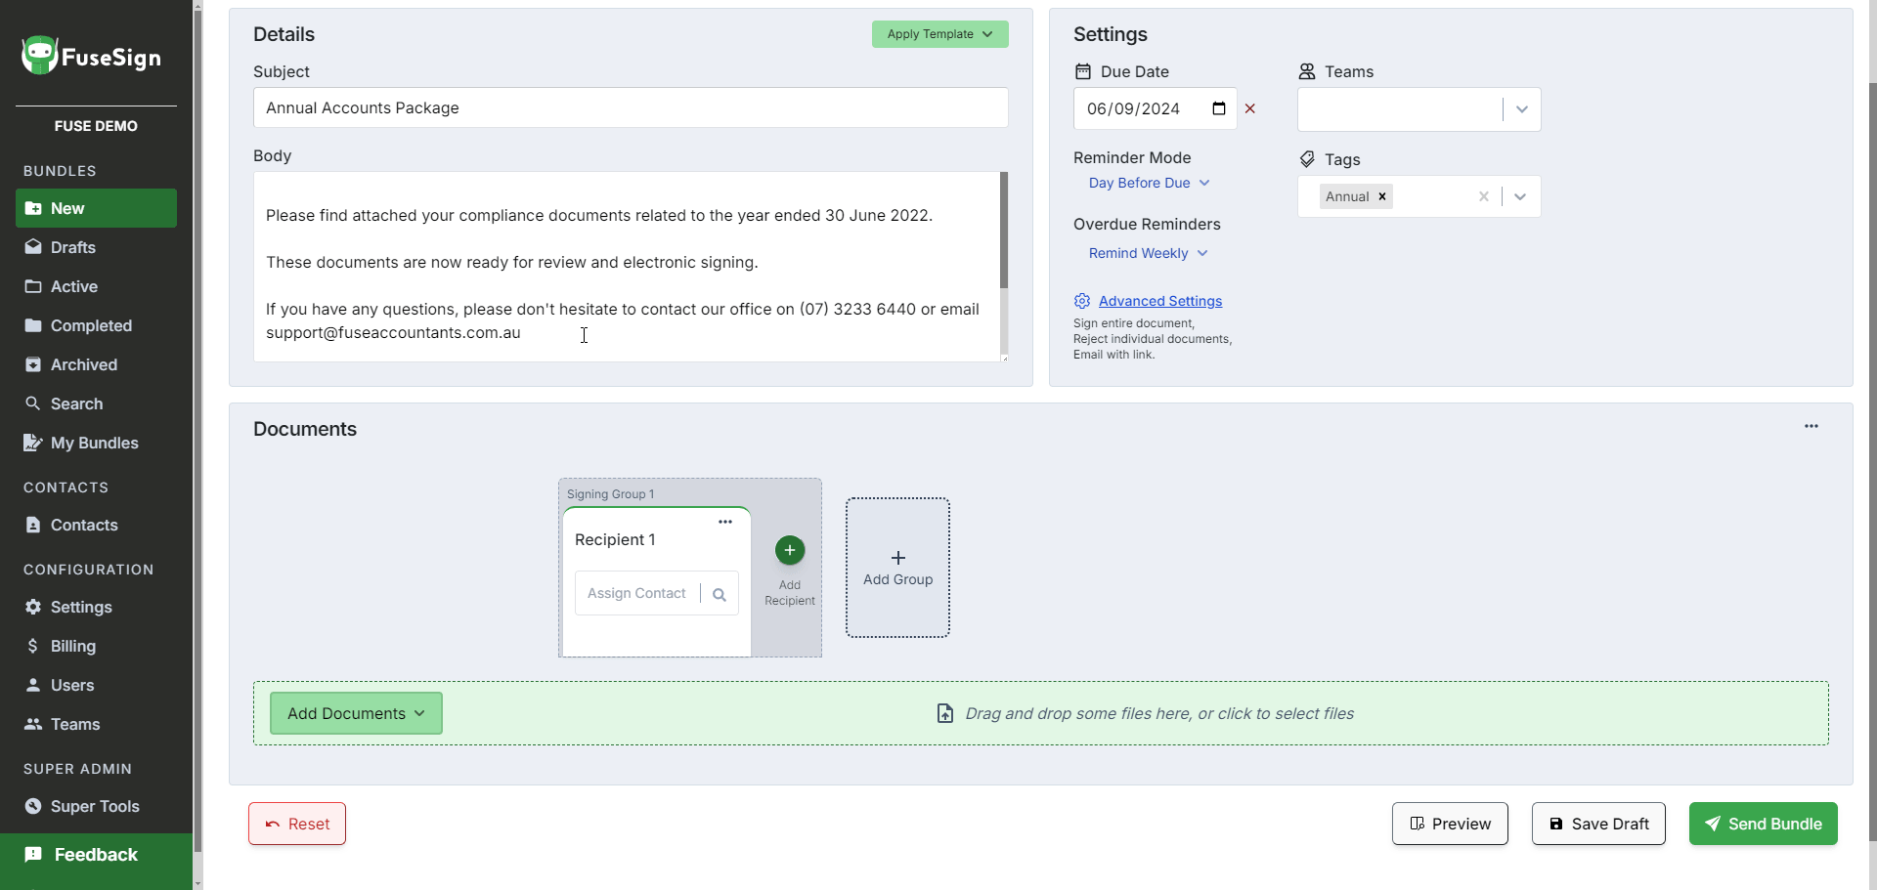Open the calendar picker in Due Date
This screenshot has height=890, width=1877.
pos(1218,108)
